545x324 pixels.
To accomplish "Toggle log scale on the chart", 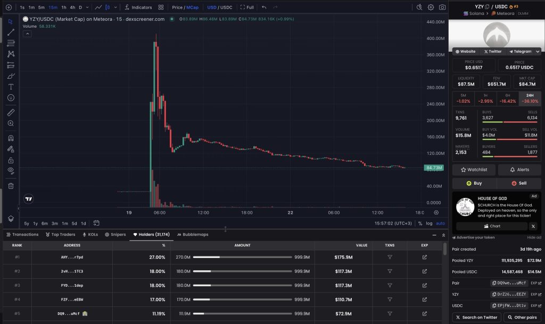I will [x=429, y=223].
